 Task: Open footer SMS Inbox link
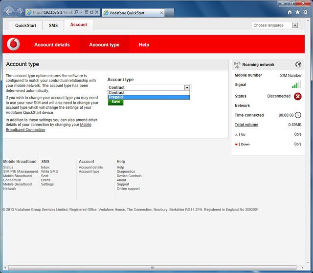[x=45, y=168]
